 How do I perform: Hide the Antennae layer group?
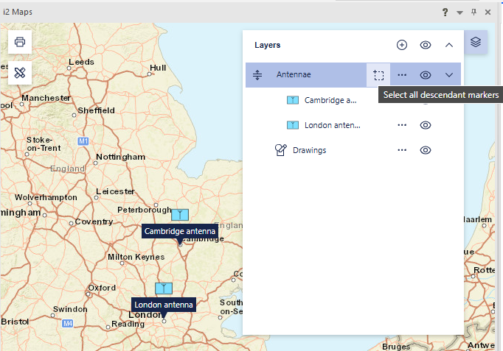pyautogui.click(x=426, y=75)
